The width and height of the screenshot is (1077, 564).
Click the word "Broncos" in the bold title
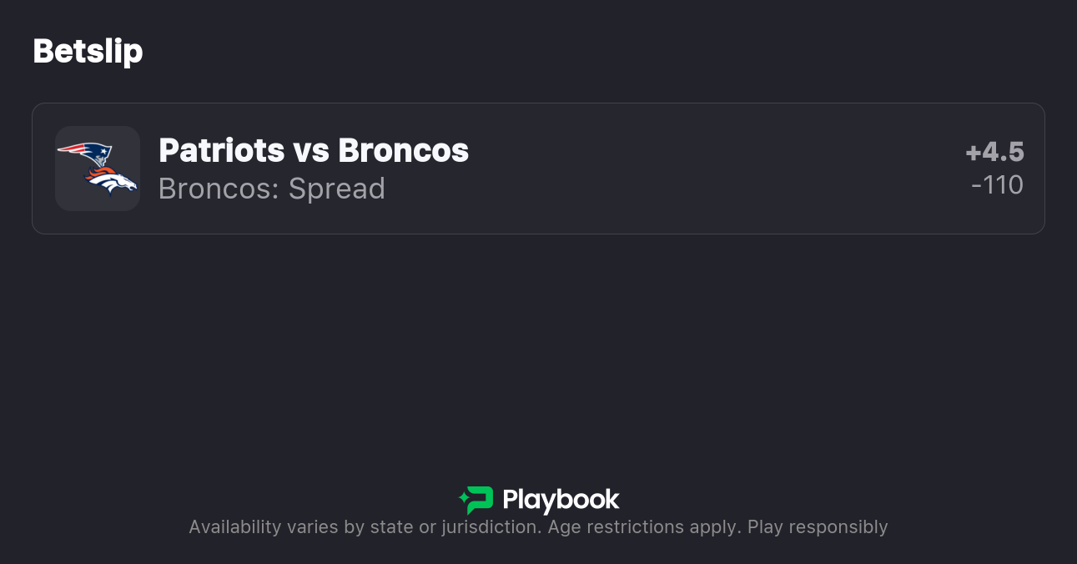[403, 151]
